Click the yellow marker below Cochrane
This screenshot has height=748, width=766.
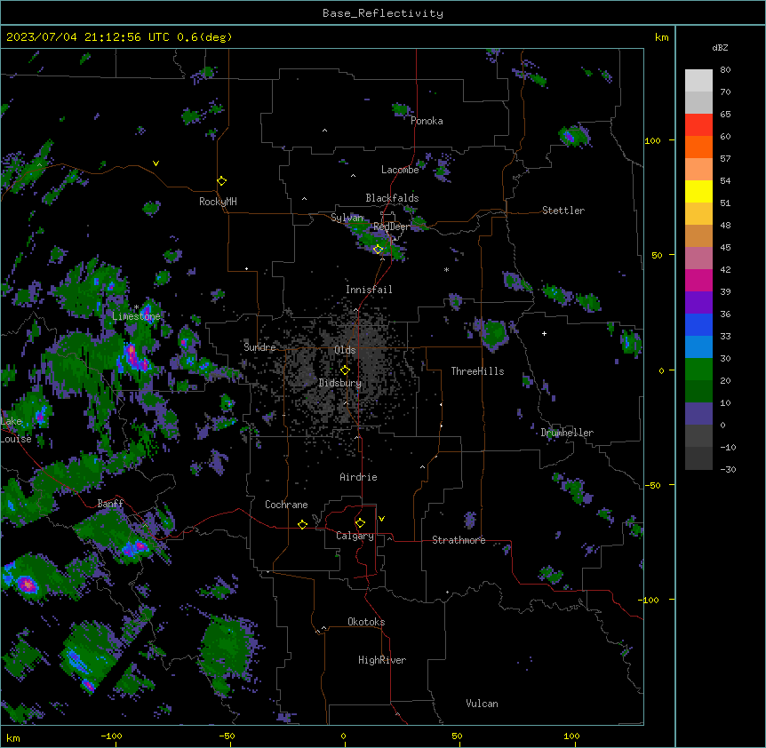pyautogui.click(x=302, y=524)
